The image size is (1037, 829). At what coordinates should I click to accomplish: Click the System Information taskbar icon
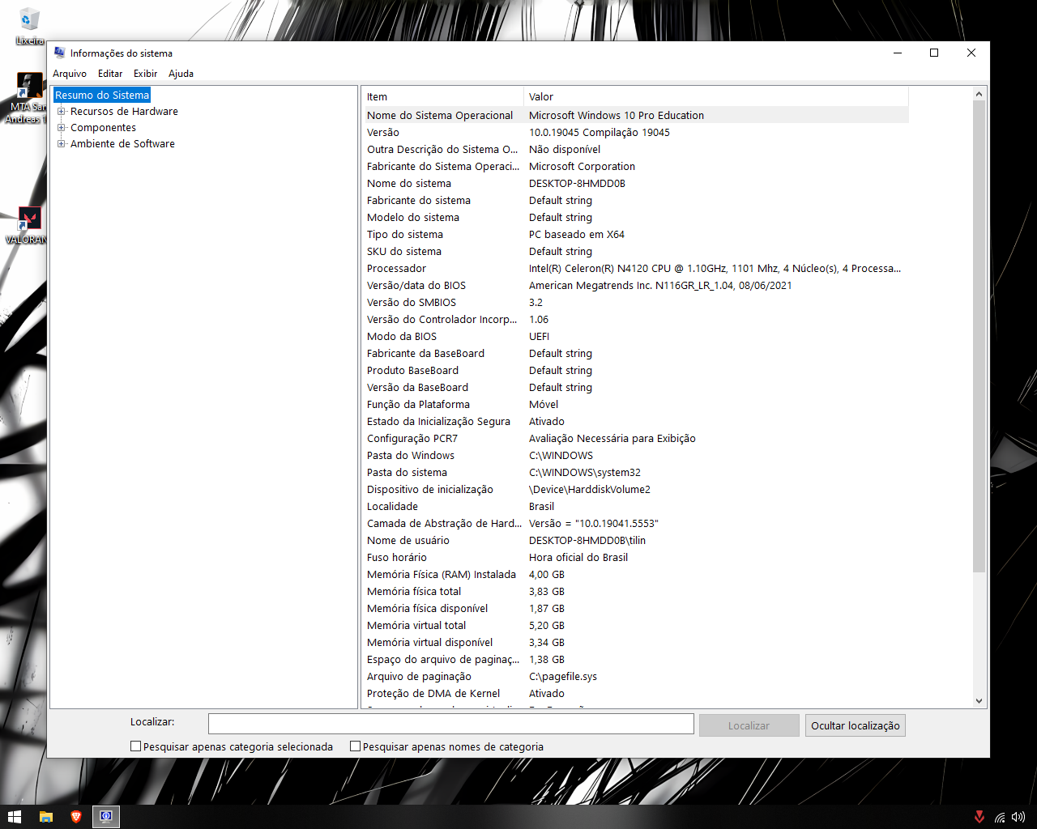point(106,817)
